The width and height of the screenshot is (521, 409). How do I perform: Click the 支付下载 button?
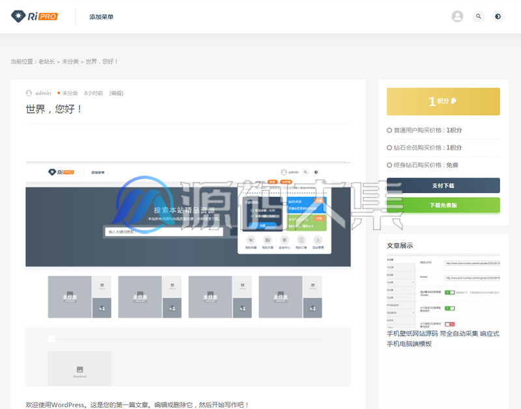click(x=444, y=185)
